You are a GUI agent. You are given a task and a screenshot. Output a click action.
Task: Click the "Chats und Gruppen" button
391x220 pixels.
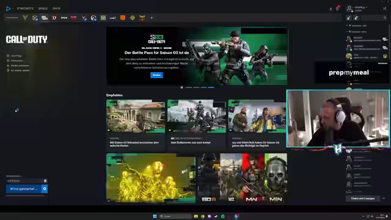pyautogui.click(x=362, y=199)
